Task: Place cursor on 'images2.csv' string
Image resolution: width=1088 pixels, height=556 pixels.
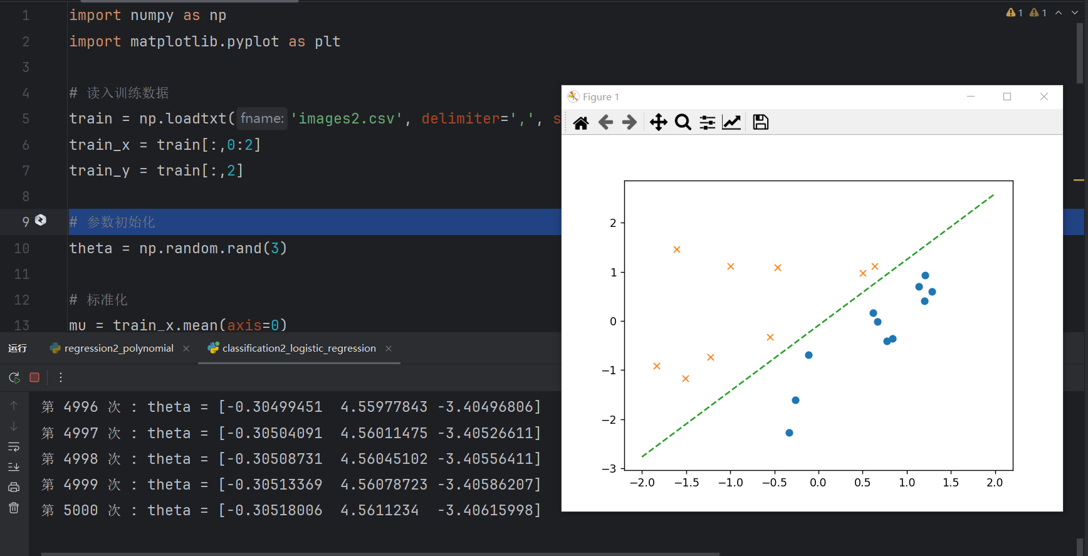Action: point(346,118)
